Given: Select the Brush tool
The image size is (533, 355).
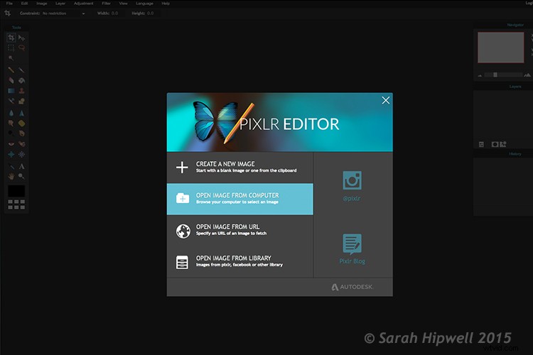Looking at the screenshot, I should (x=22, y=70).
